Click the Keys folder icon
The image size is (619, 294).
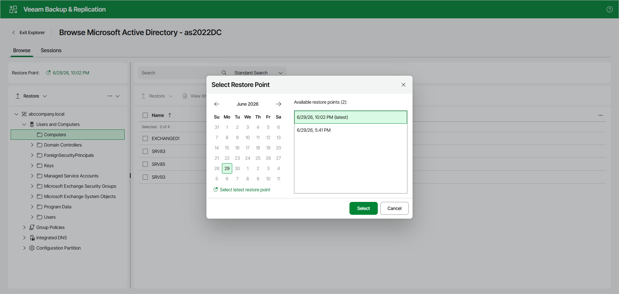40,166
